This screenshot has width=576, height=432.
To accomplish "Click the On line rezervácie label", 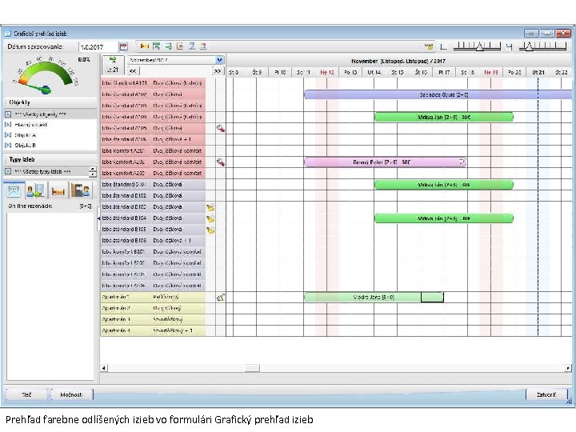I will pos(30,206).
